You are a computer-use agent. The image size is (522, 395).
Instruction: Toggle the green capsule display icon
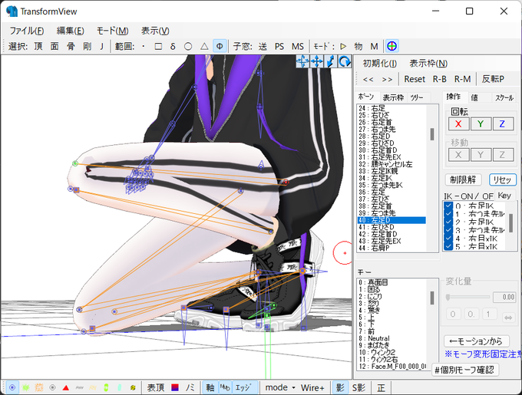pos(106,387)
